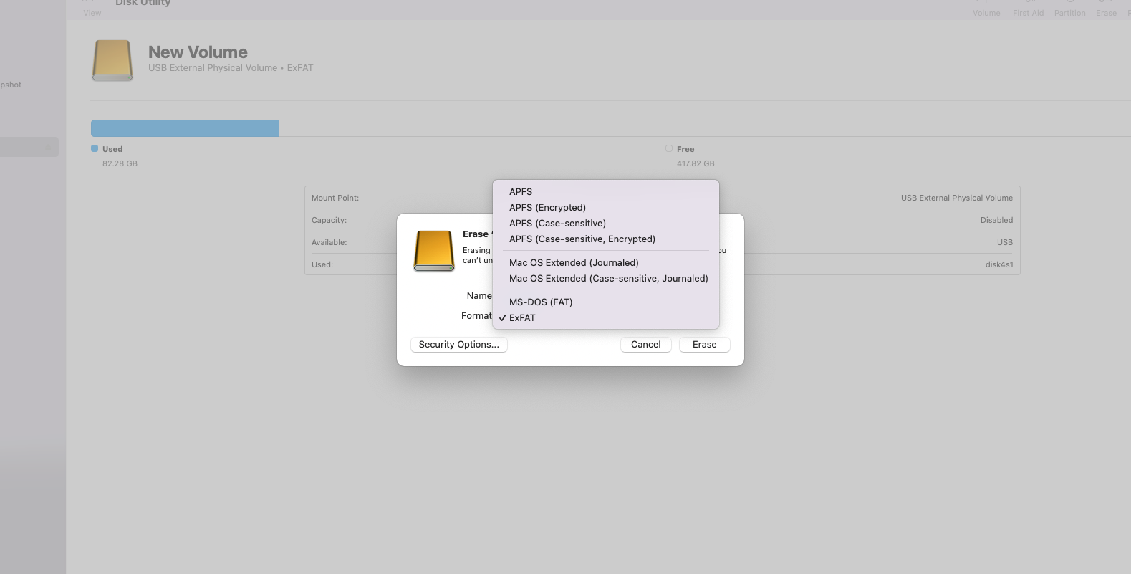Viewport: 1131px width, 574px height.
Task: Cancel the erase dialog
Action: click(x=646, y=345)
